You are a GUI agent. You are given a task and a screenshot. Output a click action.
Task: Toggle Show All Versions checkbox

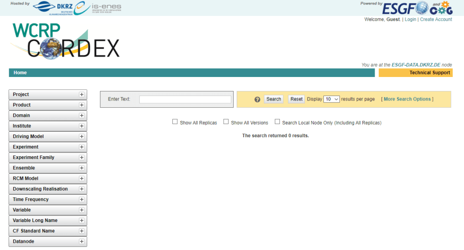226,122
